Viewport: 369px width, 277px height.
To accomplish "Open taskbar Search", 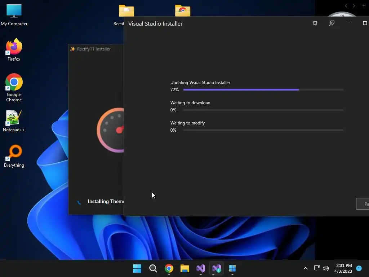I will [153, 268].
